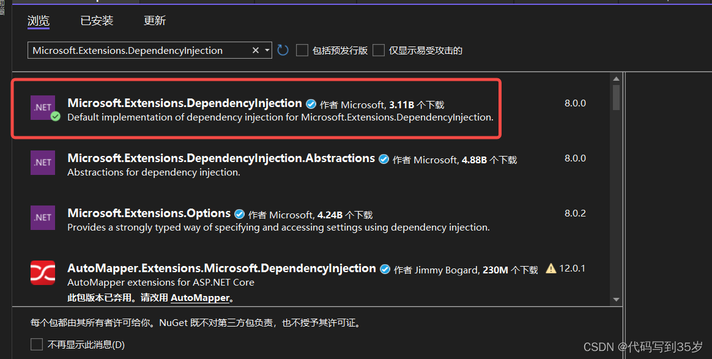
Task: Check the 仅显示易受攻击的 option
Action: tap(378, 50)
